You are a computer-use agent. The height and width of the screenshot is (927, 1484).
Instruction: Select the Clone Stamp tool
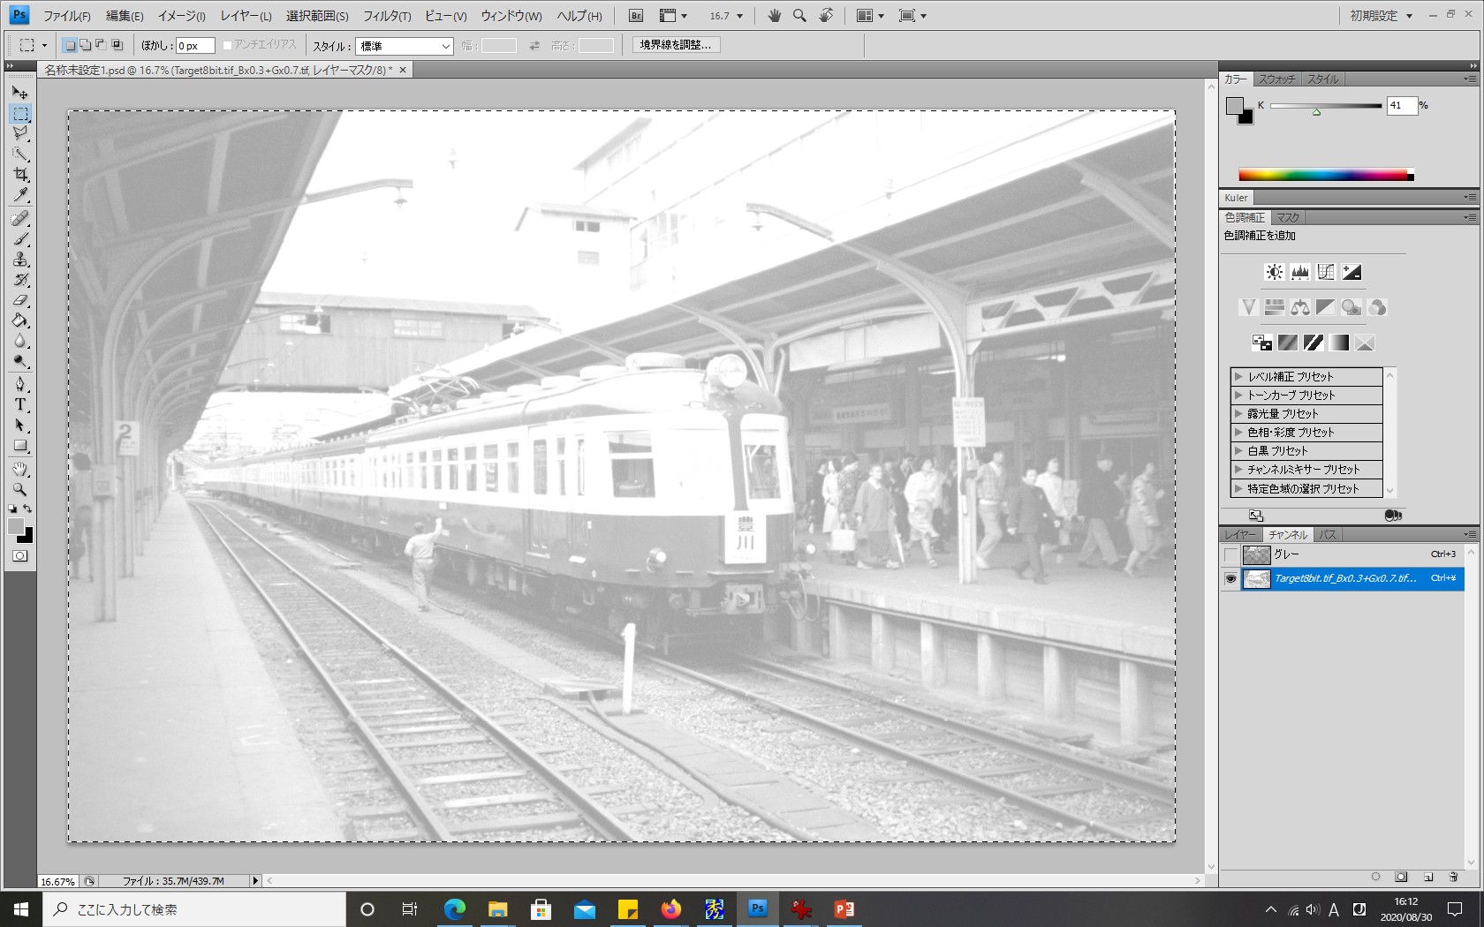click(20, 260)
